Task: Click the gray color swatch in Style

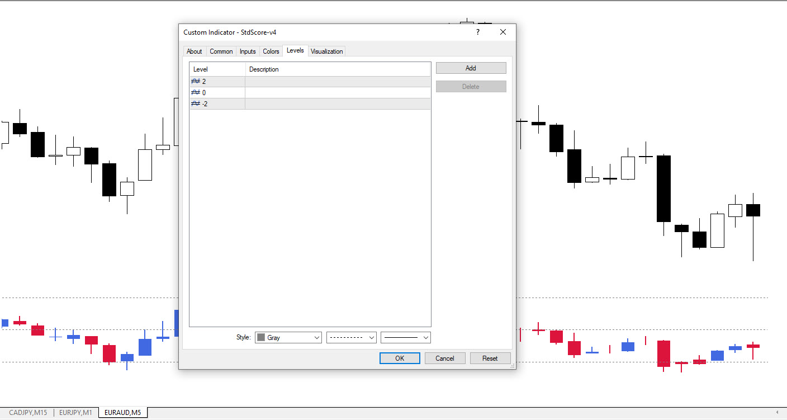Action: (261, 338)
